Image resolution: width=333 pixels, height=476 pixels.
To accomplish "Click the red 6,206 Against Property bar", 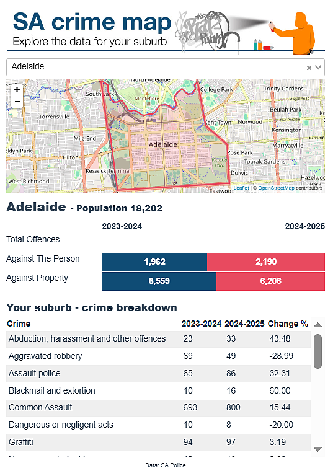I will pyautogui.click(x=270, y=281).
